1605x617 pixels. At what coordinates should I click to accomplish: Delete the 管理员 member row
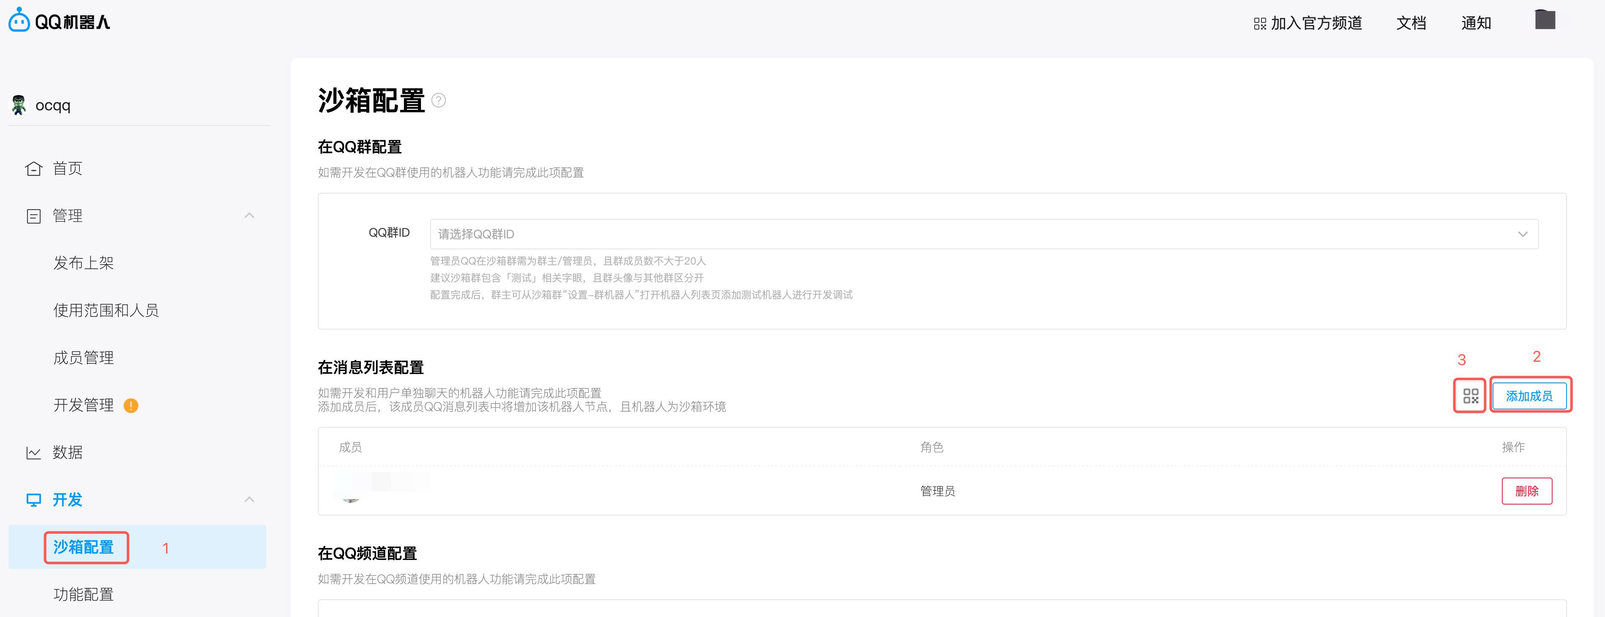click(x=1526, y=491)
